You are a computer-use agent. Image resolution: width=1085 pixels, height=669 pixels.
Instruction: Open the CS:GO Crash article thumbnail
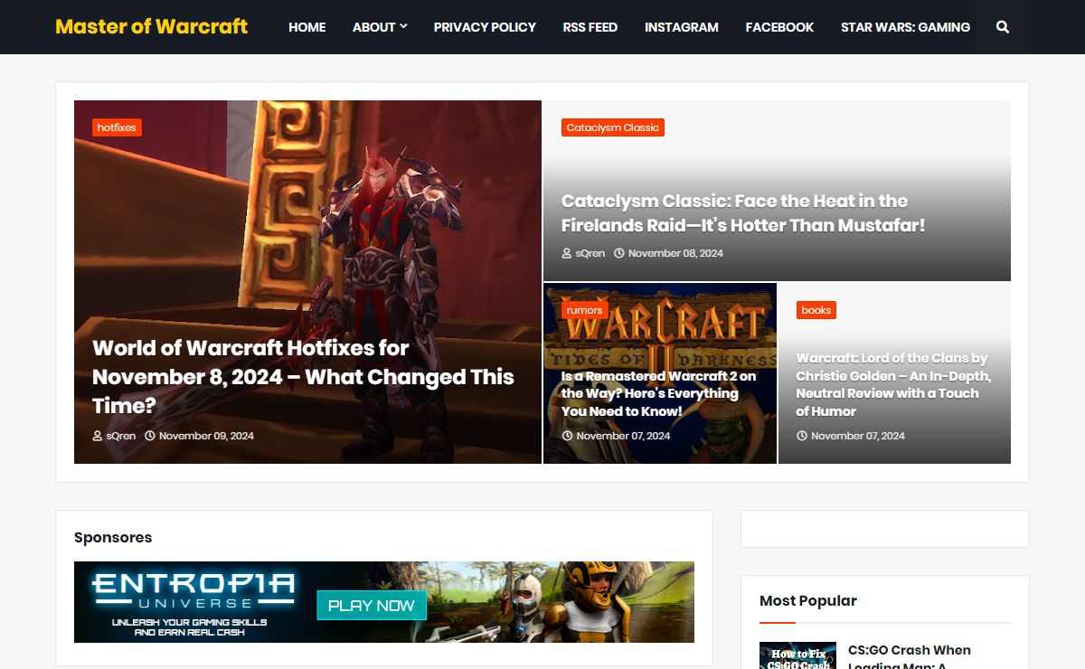pyautogui.click(x=797, y=655)
